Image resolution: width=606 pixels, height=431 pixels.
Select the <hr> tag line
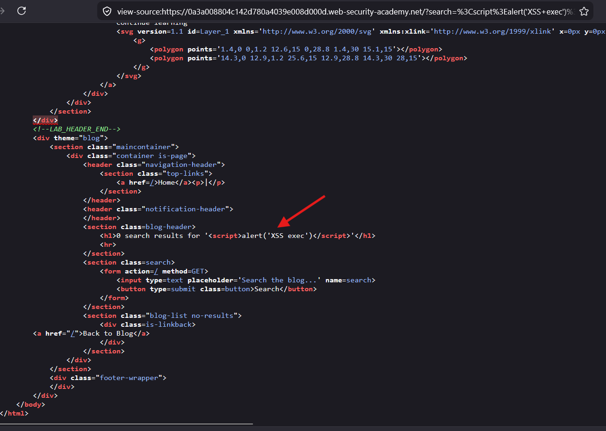pyautogui.click(x=108, y=244)
